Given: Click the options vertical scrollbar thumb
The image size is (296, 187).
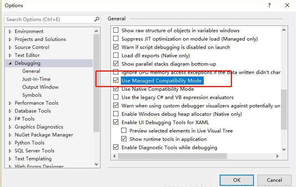Looking at the screenshot, I should click(284, 110).
